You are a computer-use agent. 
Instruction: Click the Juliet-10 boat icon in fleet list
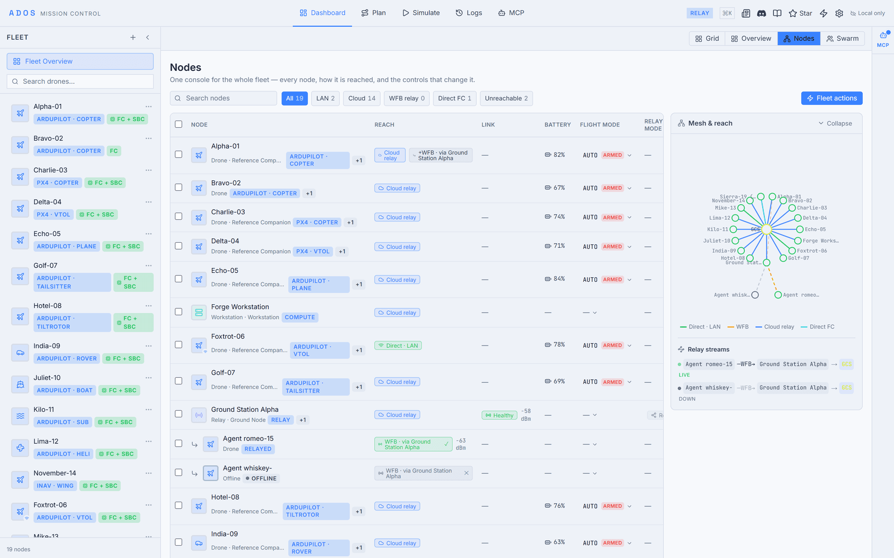20,384
